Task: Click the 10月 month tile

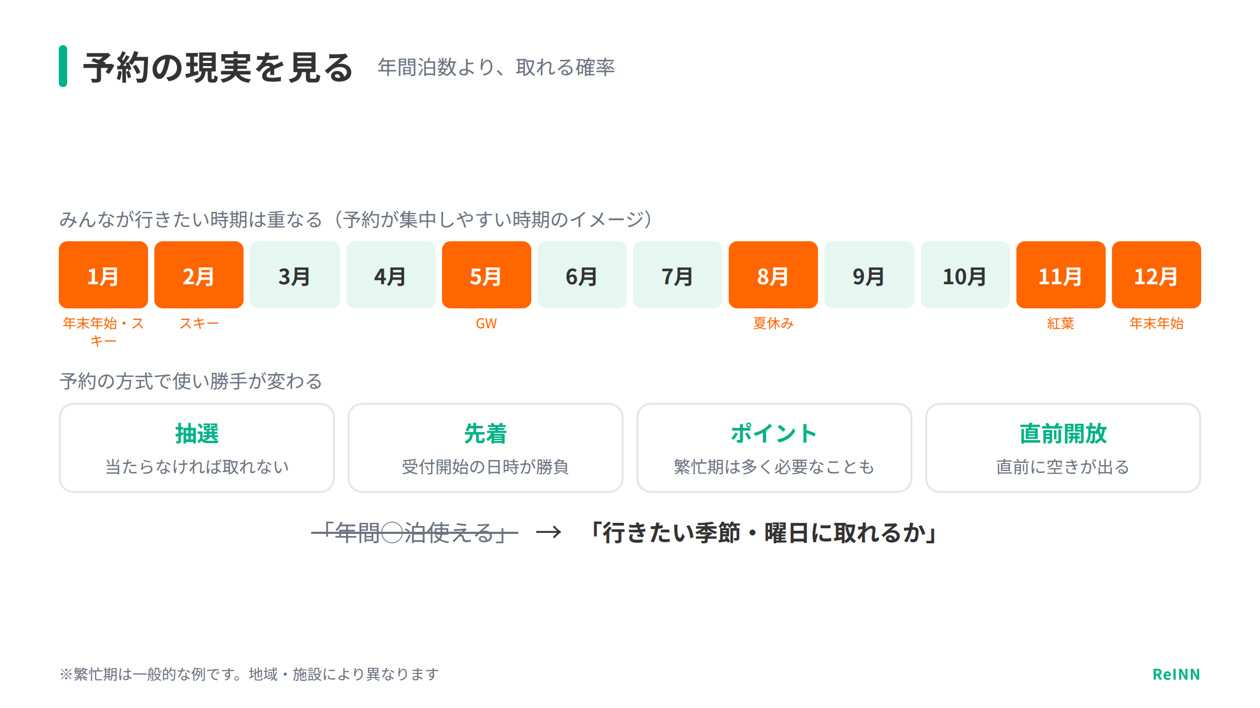Action: click(965, 275)
